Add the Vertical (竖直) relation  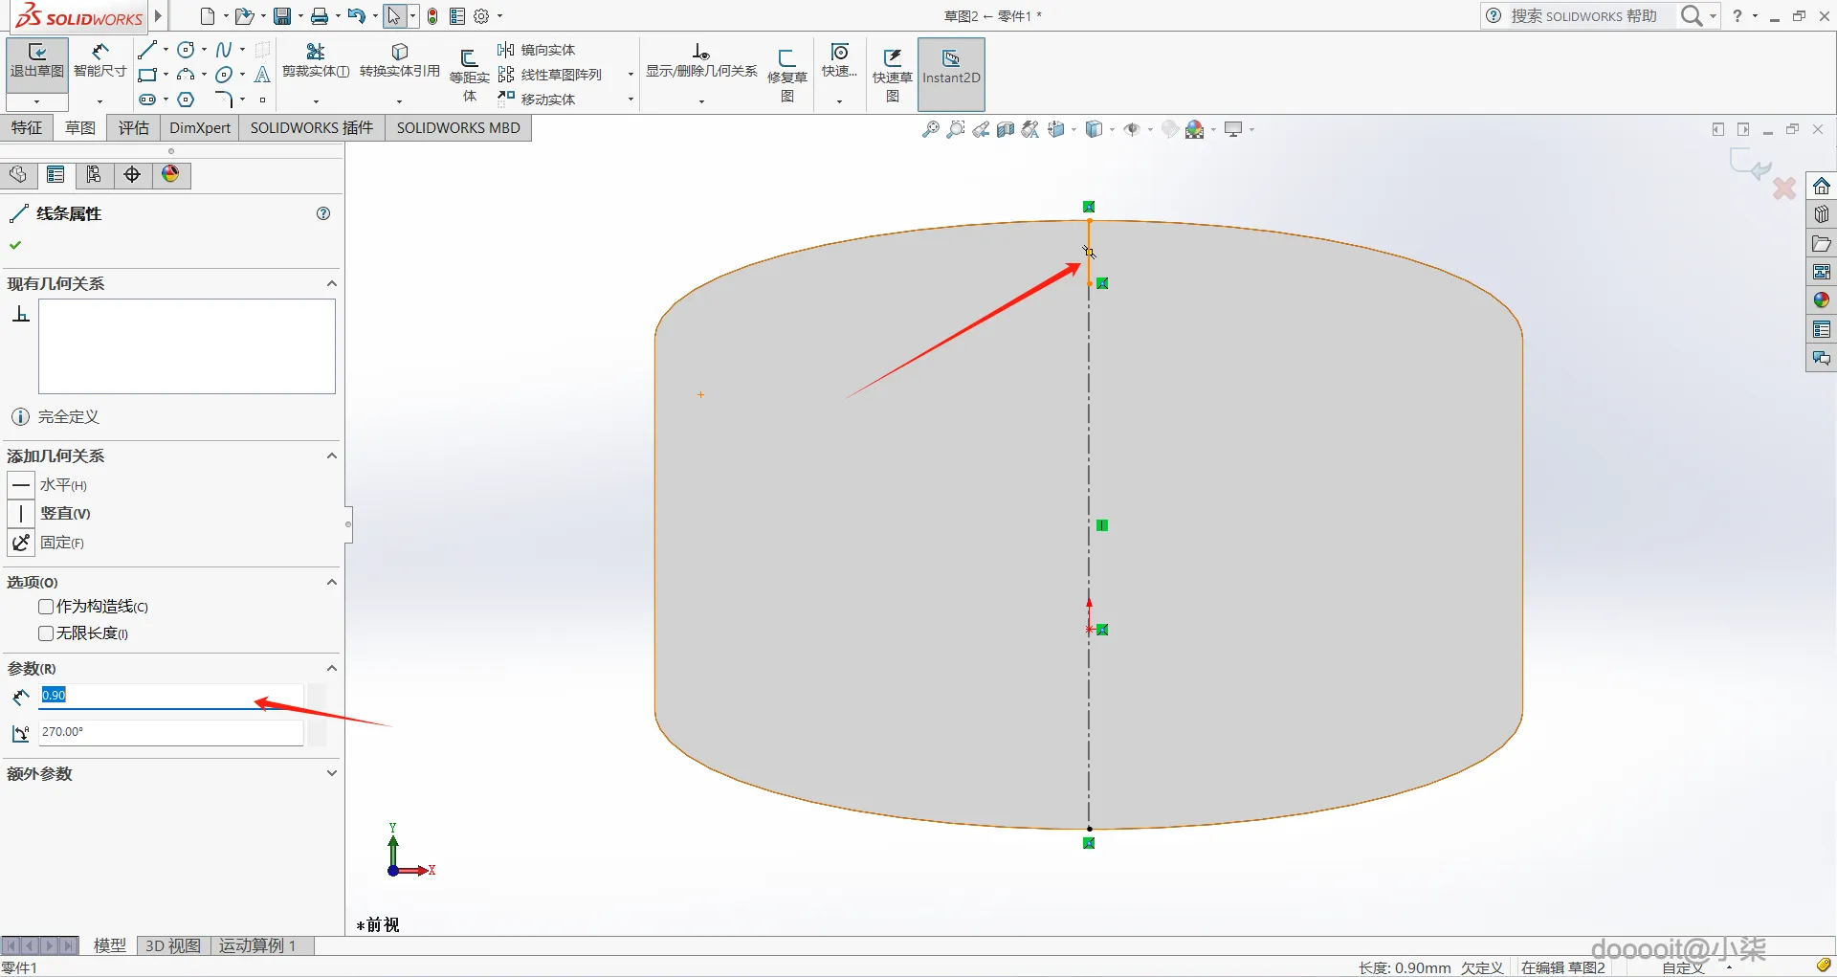(x=21, y=514)
